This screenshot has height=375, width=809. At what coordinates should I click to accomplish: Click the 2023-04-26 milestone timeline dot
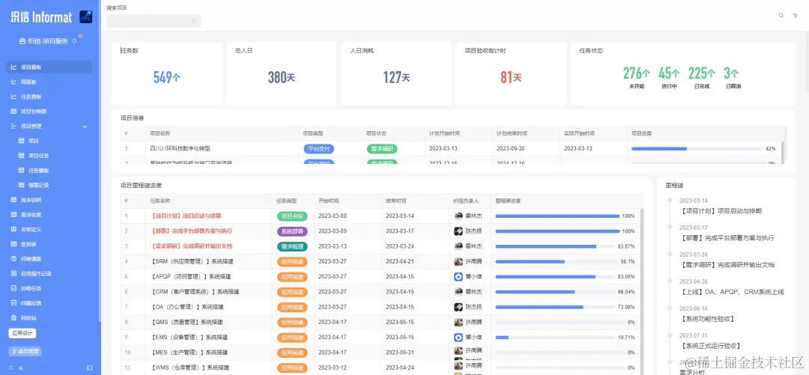670,281
